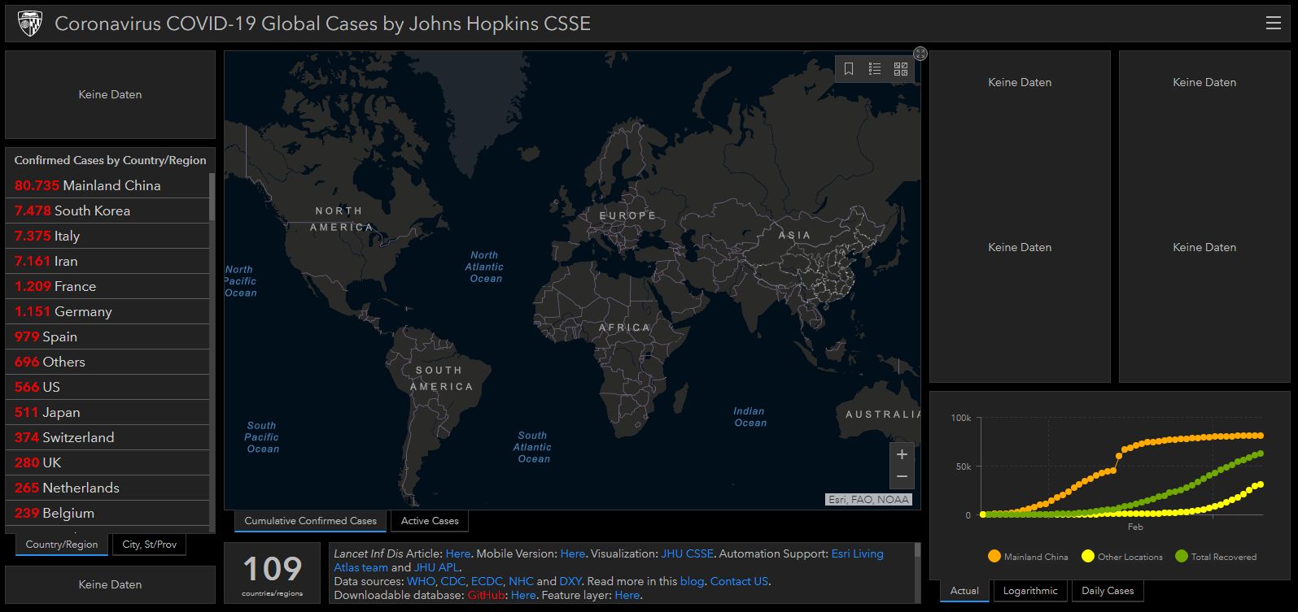
Task: Open the basemap gallery grid icon
Action: (901, 69)
